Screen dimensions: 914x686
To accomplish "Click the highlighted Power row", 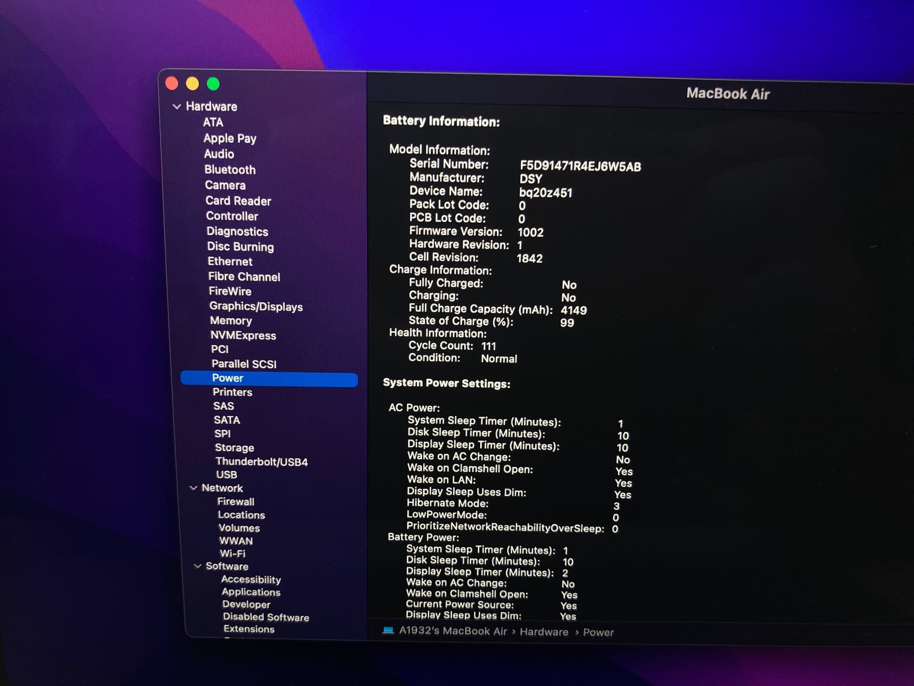I will (269, 379).
